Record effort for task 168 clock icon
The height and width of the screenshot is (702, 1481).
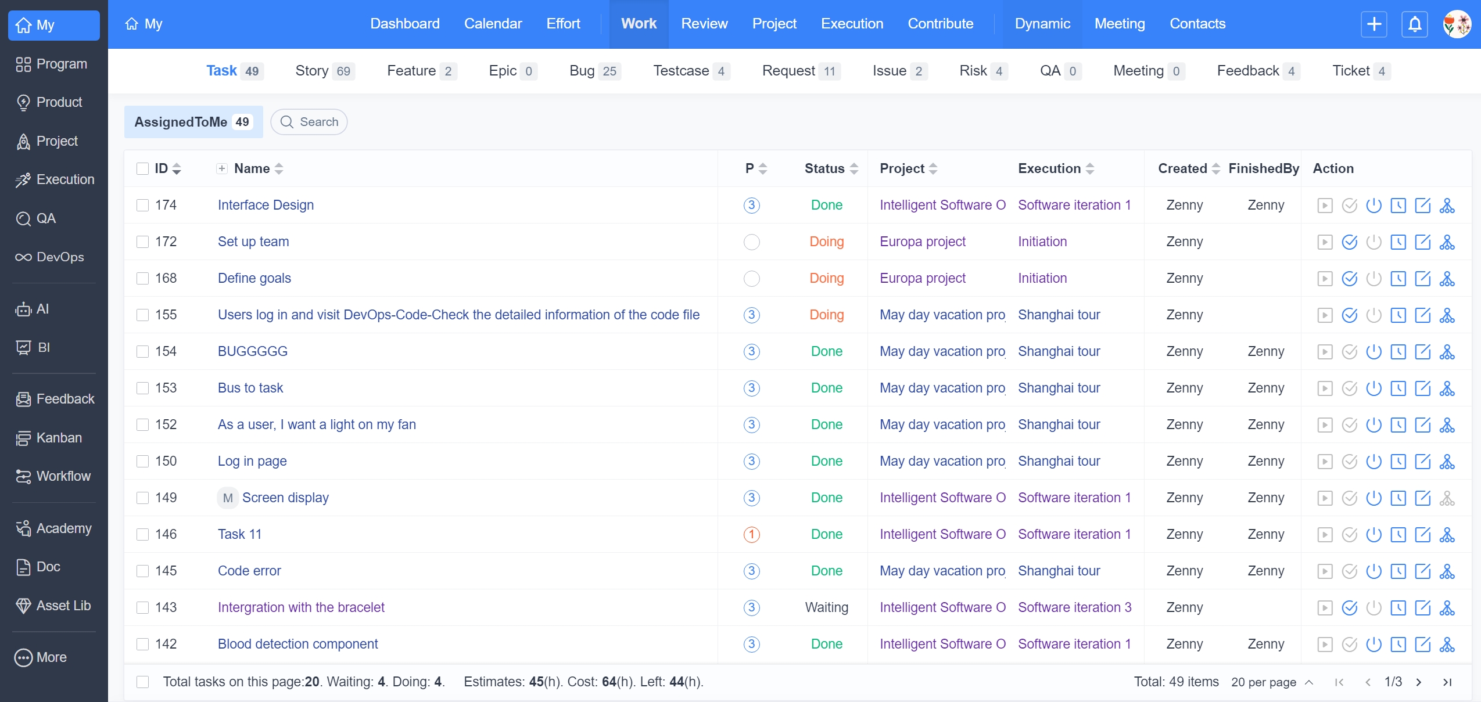point(1398,279)
